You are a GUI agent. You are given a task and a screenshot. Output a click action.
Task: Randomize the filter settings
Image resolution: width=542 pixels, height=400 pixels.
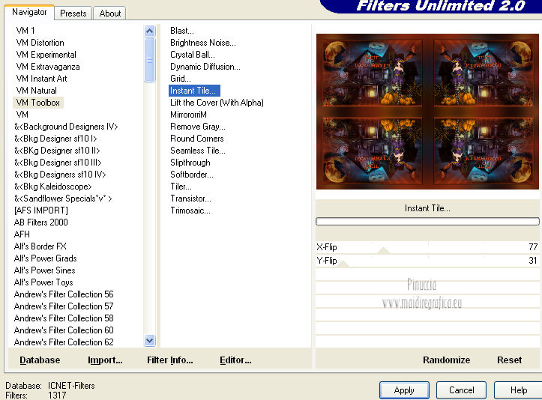click(x=446, y=360)
